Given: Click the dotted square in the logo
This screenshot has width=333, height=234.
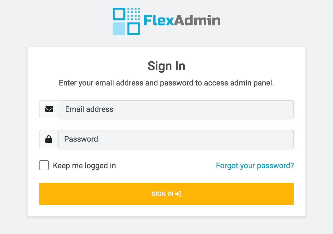Looking at the screenshot, I should 134,14.
